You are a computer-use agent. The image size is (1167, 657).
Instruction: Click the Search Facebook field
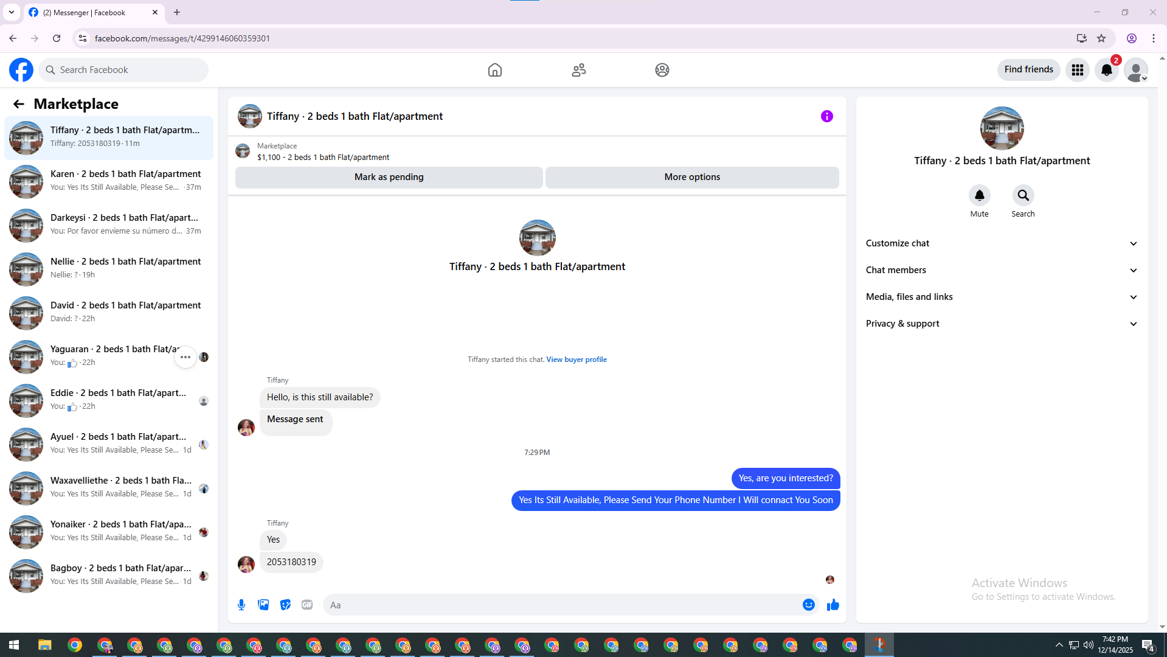pyautogui.click(x=124, y=70)
